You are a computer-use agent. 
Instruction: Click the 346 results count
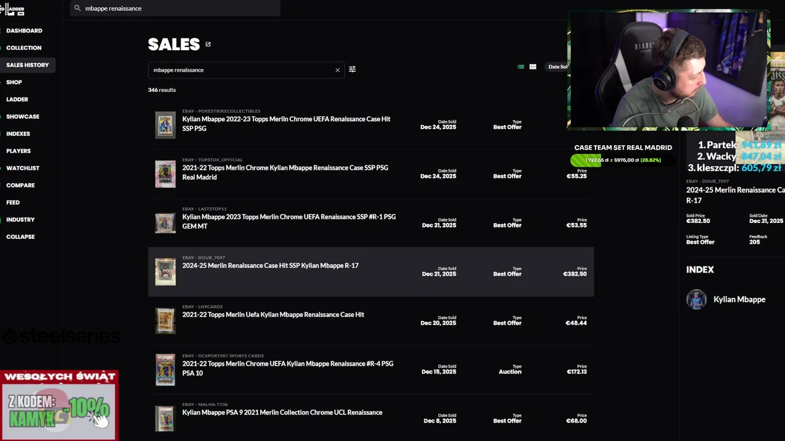[162, 90]
